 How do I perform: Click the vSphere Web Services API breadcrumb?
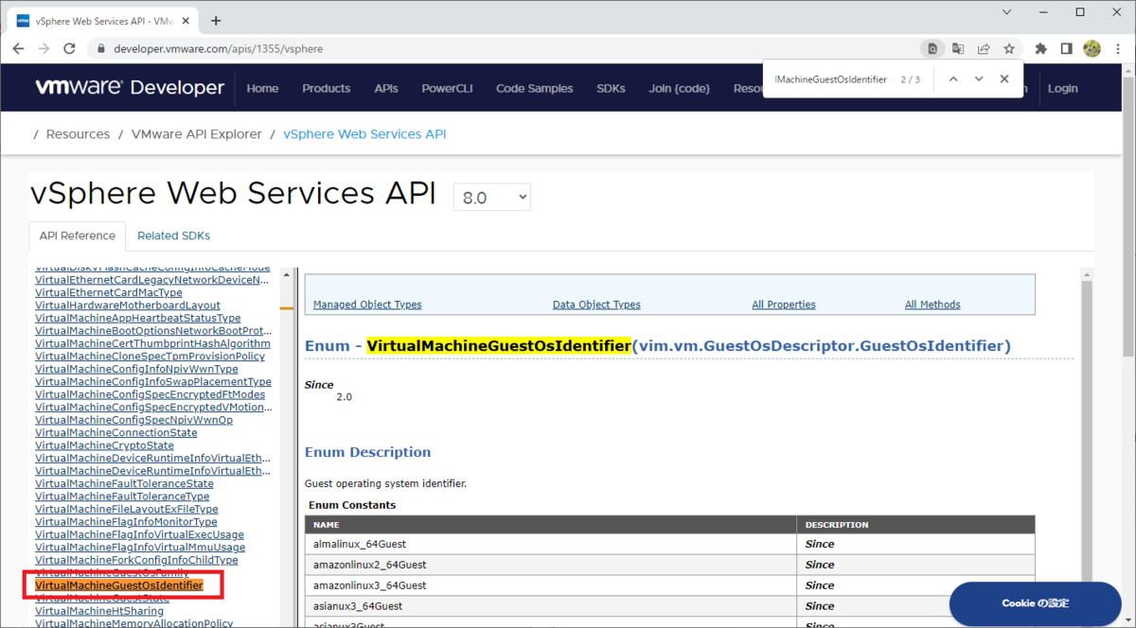(364, 134)
